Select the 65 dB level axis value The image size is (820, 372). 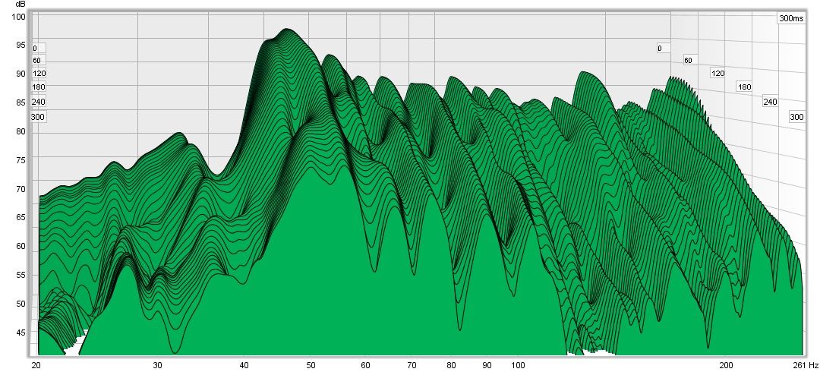[x=20, y=218]
